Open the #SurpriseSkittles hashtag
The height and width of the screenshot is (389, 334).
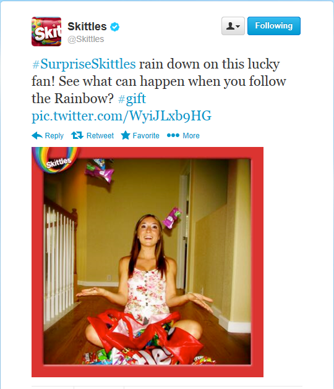[84, 64]
